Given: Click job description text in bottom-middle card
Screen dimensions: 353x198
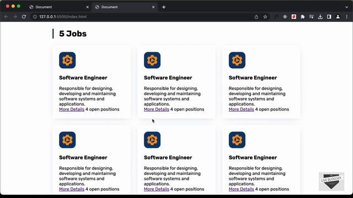Looking at the screenshot, I should [172, 176].
